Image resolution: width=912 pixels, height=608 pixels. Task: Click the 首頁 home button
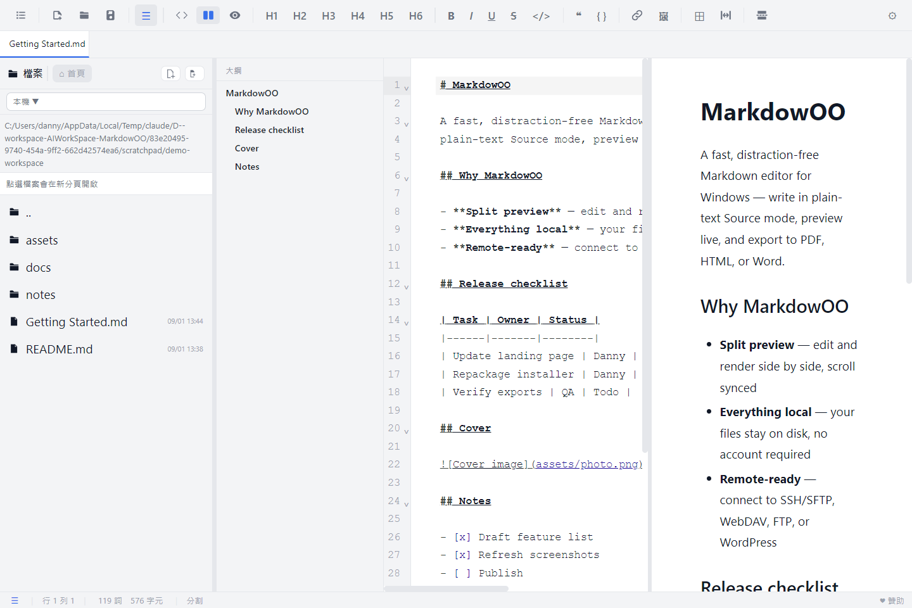72,73
